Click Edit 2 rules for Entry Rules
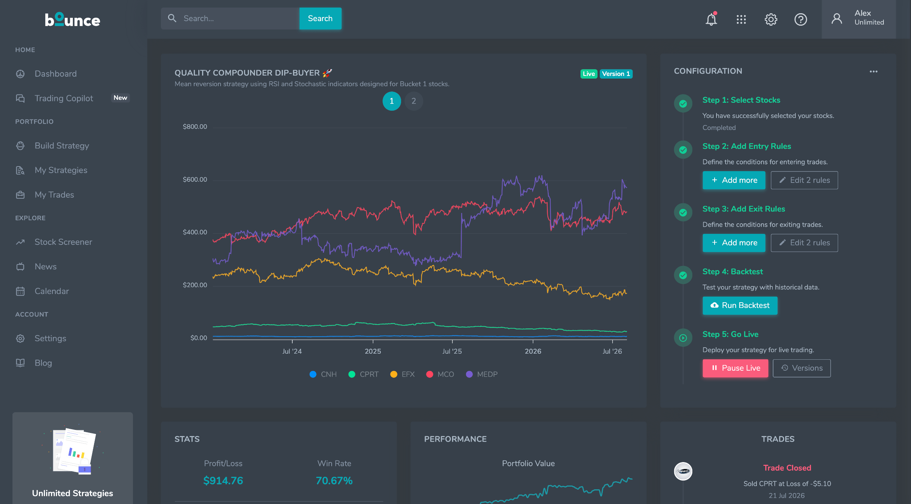 point(804,180)
